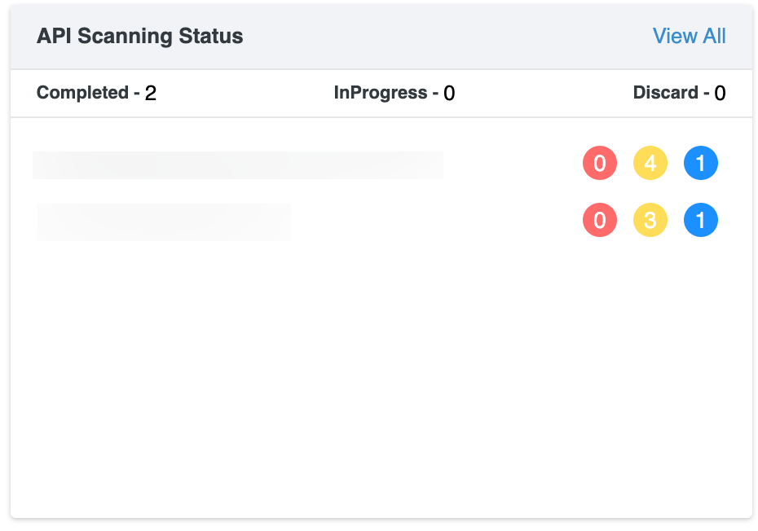Viewport: 758px width, 531px height.
Task: Open the View All link
Action: point(689,37)
